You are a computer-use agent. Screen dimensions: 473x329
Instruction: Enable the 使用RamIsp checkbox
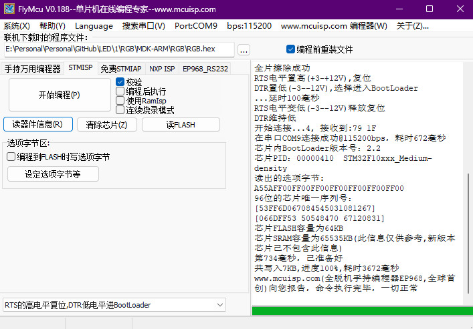(x=120, y=101)
